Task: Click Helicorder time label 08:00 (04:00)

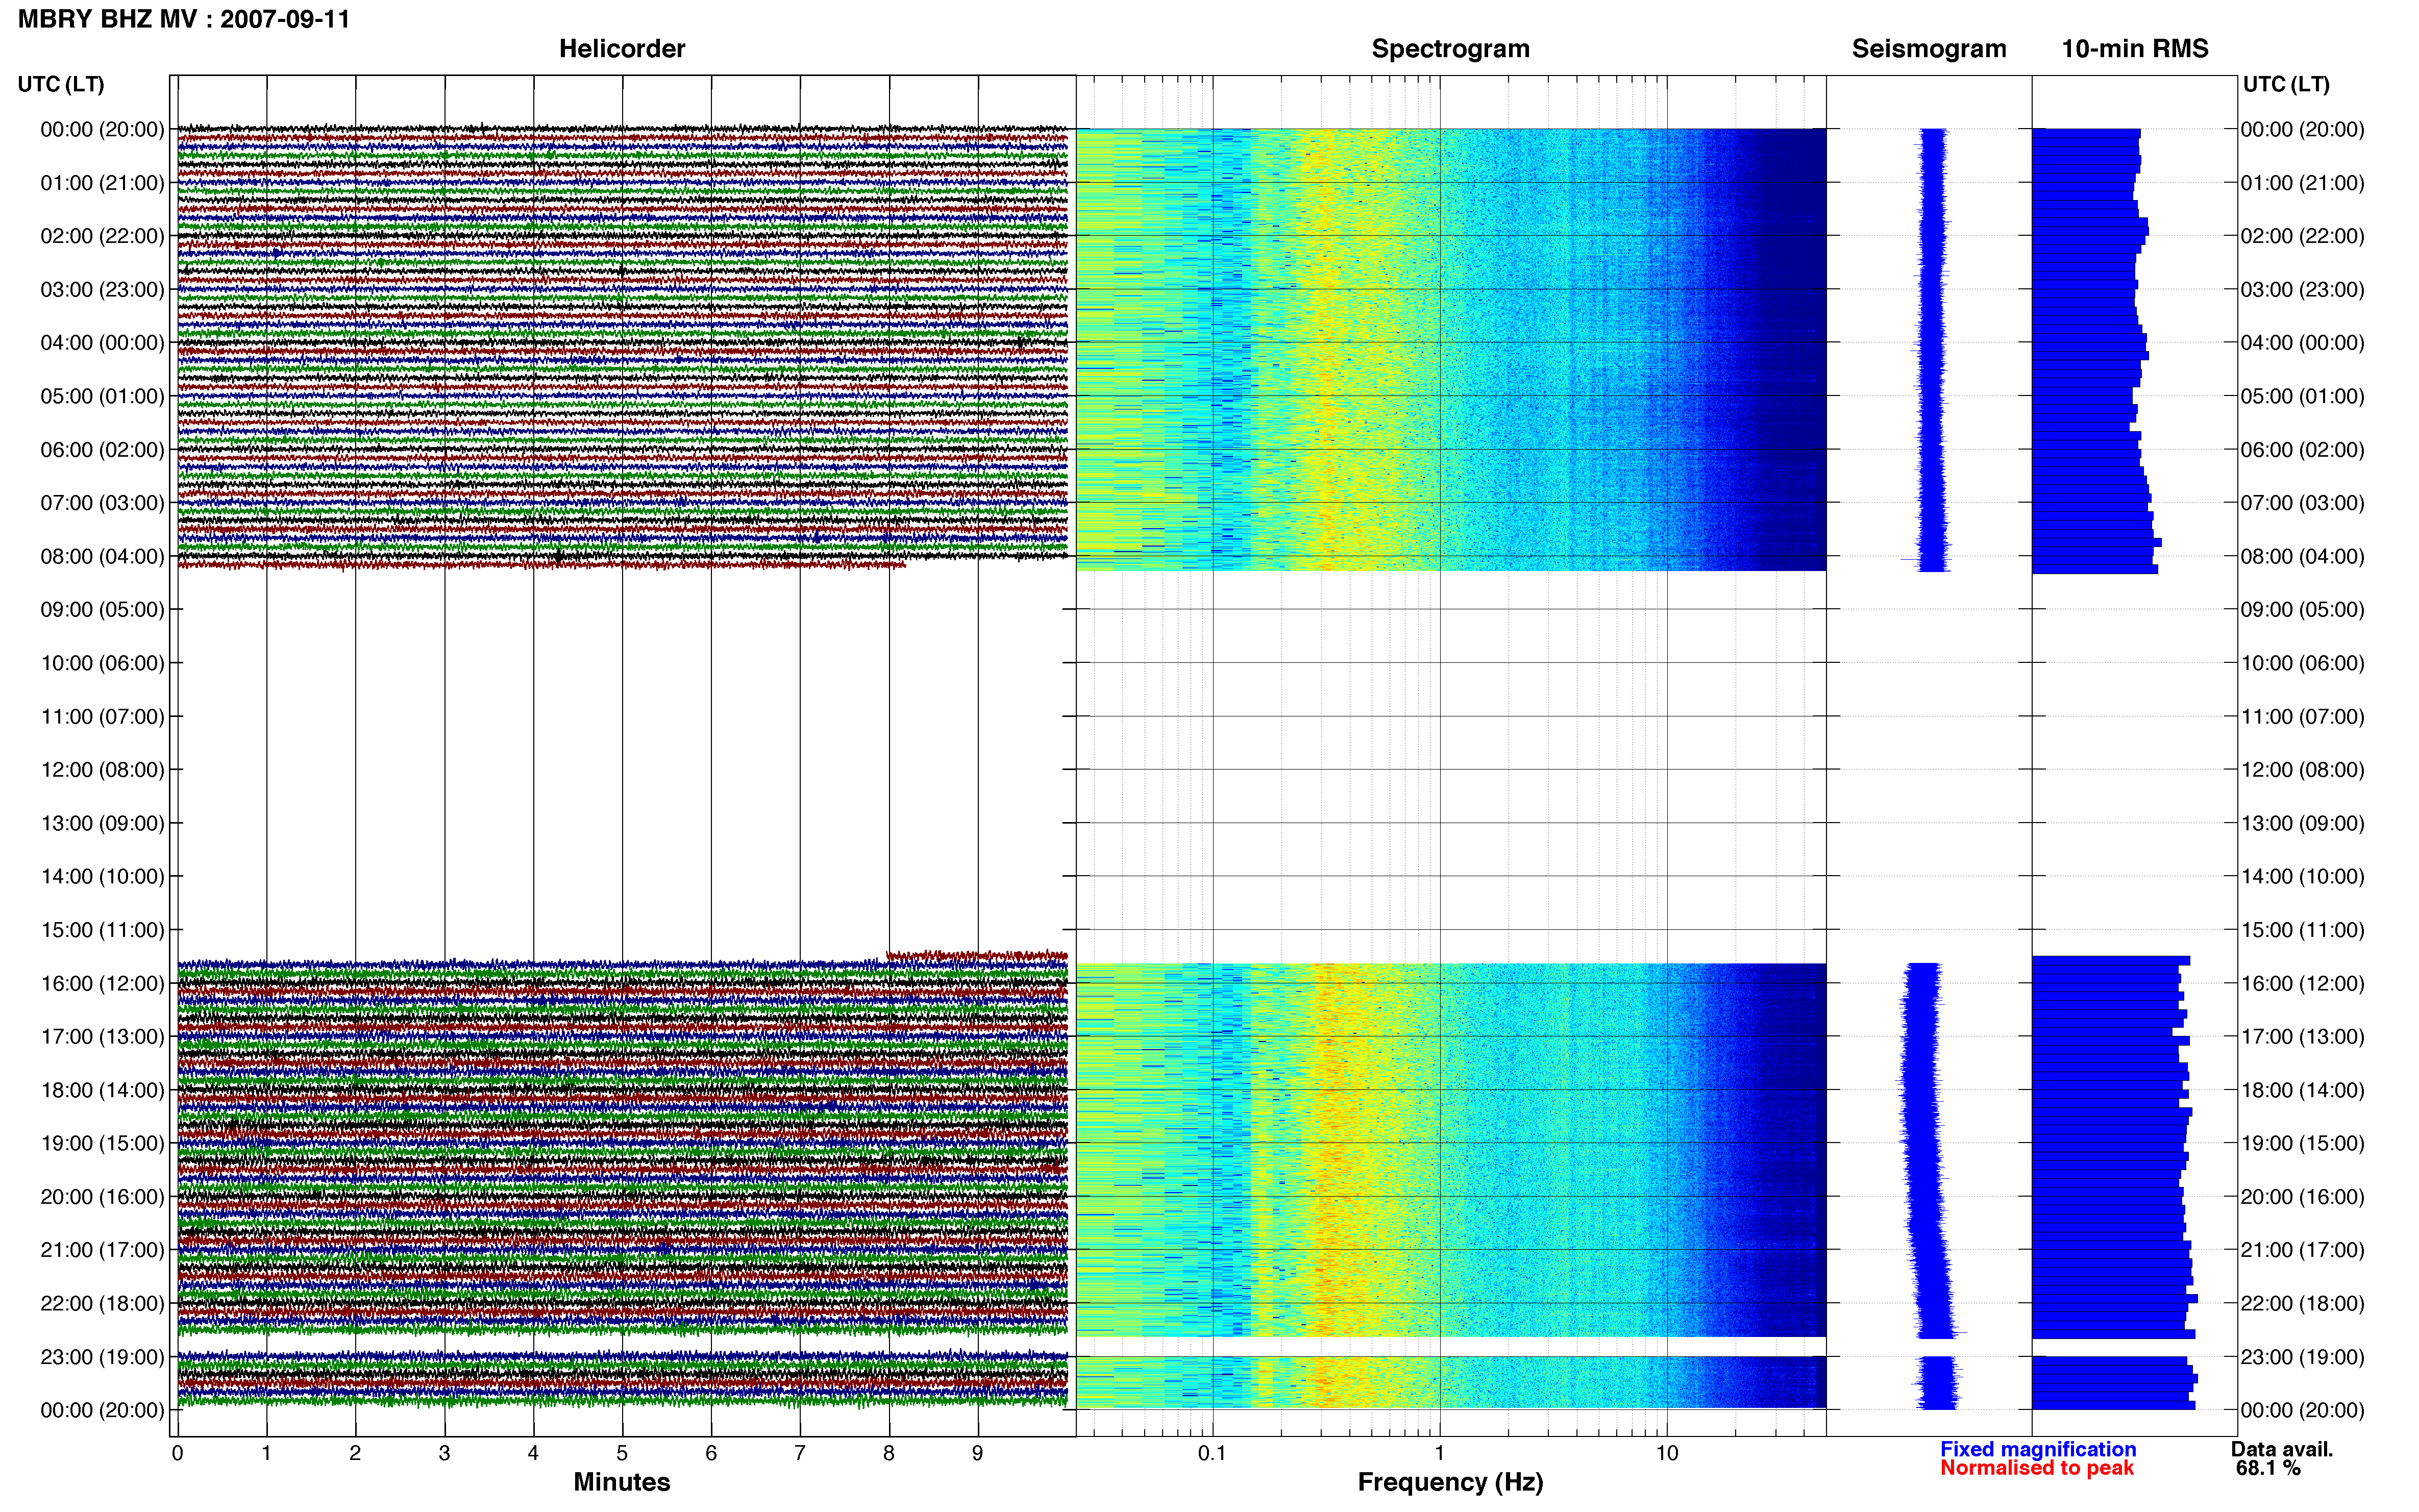Action: point(102,556)
